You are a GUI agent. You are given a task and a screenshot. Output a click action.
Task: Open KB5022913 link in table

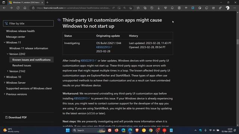(104, 47)
